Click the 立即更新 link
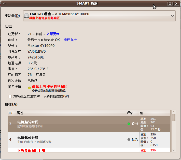The height and width of the screenshot is (160, 181). [x=53, y=34]
